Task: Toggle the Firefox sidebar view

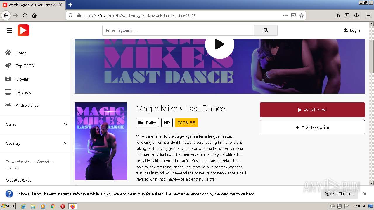Action: [x=347, y=15]
